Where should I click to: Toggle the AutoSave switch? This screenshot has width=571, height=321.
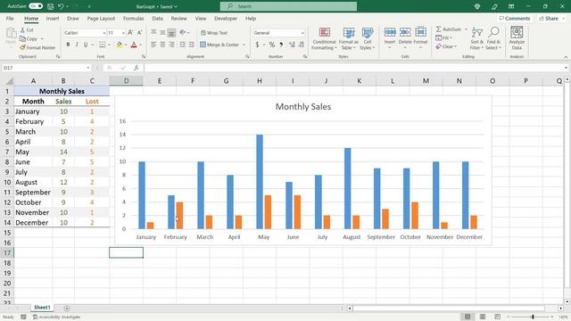pos(36,6)
